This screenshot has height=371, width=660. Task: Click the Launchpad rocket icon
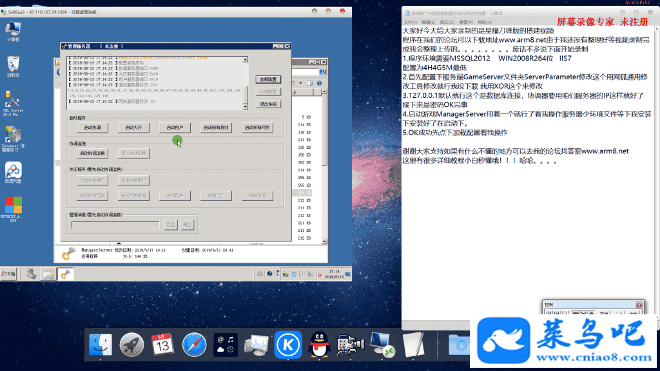(131, 346)
